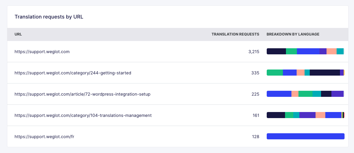Click the leading blue segment in the wordpress-integration bar
Image resolution: width=354 pixels, height=153 pixels.
(279, 94)
